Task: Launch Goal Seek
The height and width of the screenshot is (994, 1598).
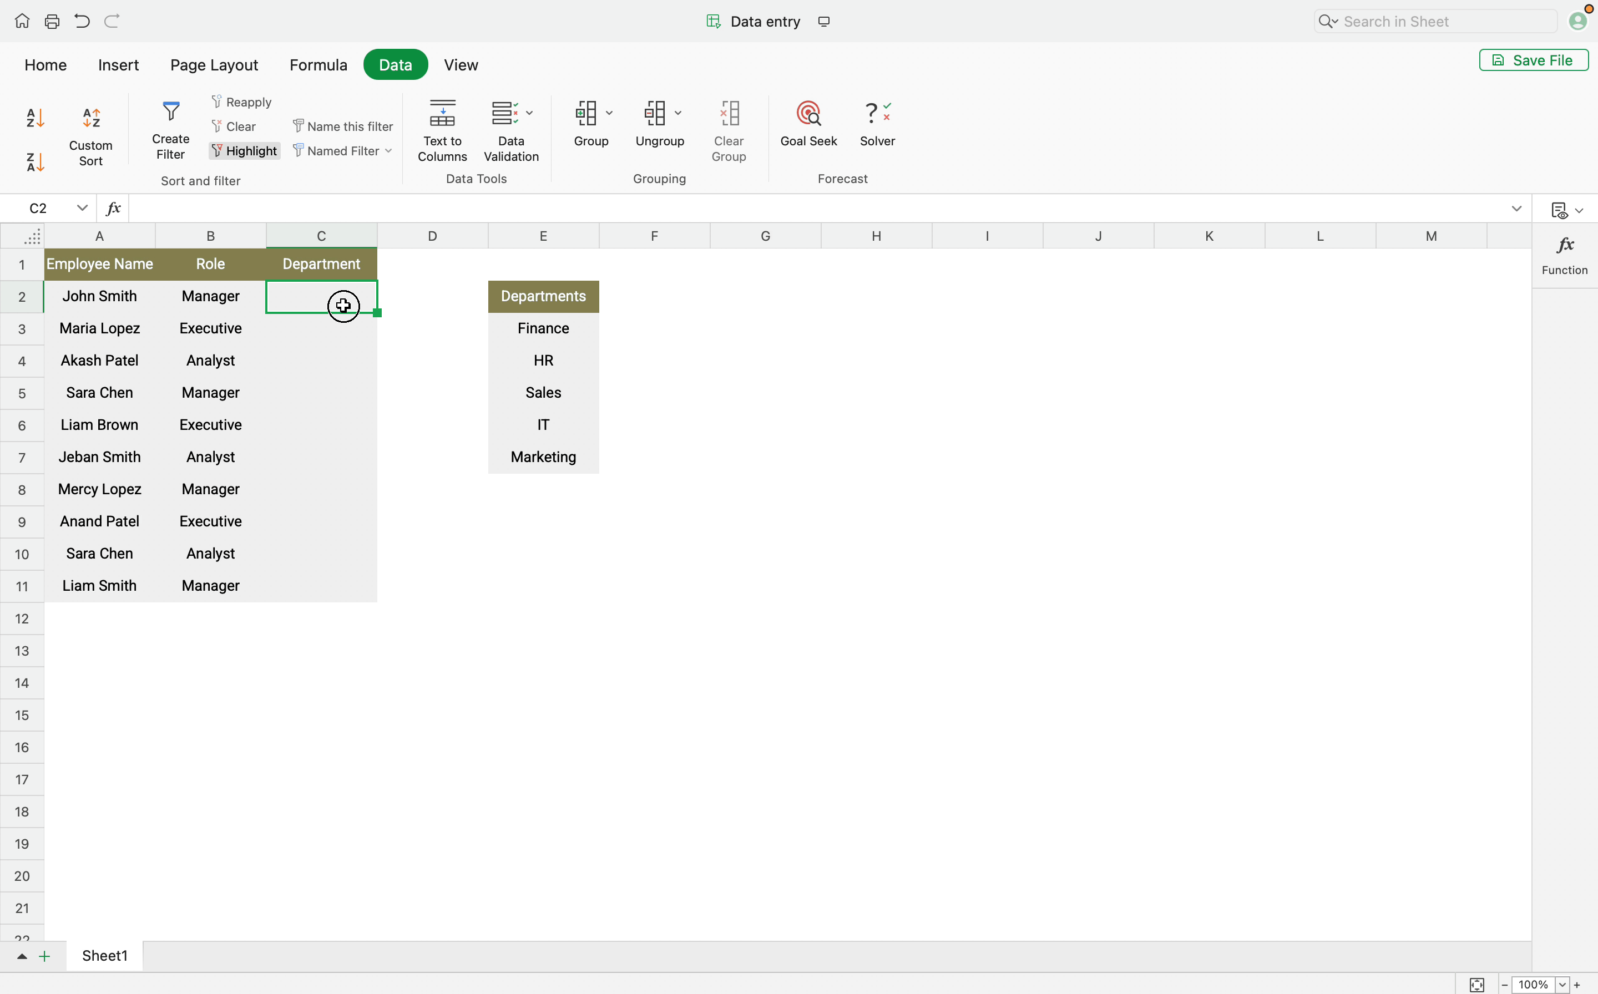Action: click(808, 124)
